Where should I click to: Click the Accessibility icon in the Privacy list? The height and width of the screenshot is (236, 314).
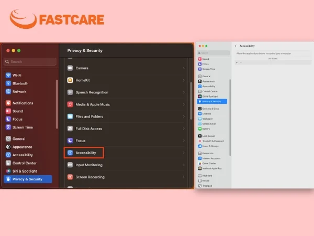[x=70, y=153]
